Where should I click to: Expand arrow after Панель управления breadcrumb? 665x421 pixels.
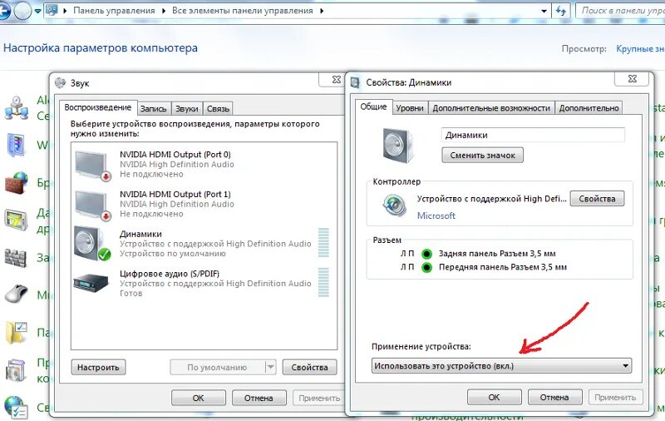[x=164, y=11]
